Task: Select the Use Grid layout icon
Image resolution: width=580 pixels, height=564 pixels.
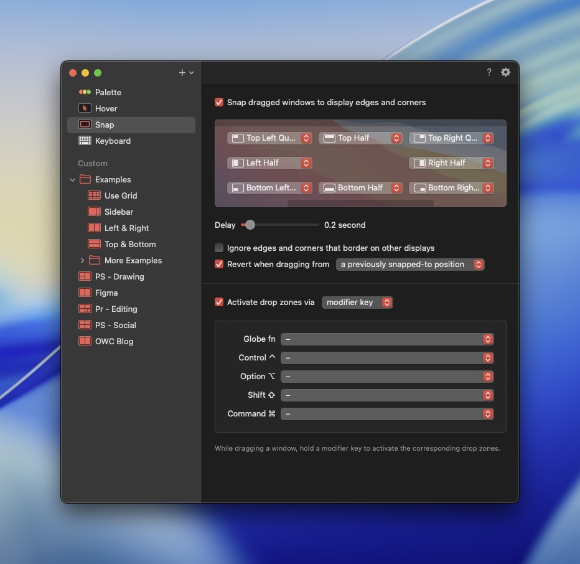Action: (94, 195)
